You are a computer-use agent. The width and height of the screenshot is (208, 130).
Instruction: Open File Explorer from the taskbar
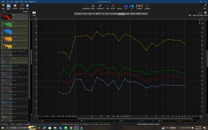(x=55, y=128)
